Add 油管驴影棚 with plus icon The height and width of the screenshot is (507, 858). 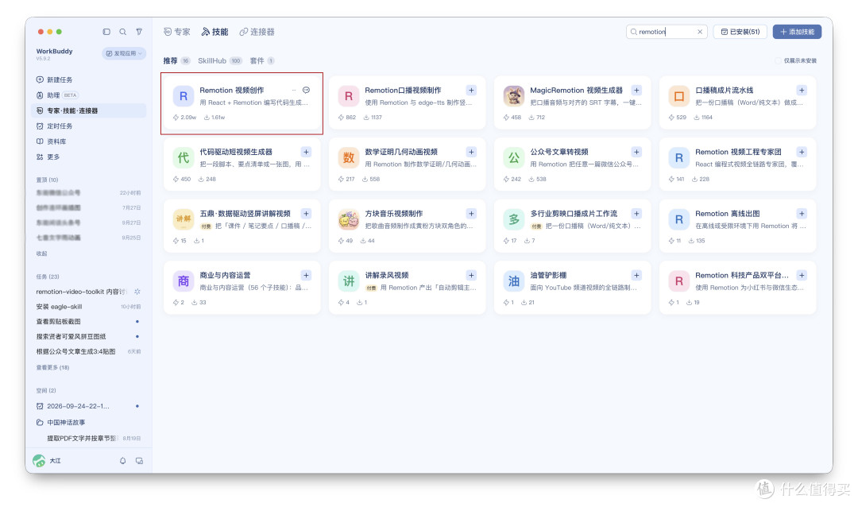point(636,275)
